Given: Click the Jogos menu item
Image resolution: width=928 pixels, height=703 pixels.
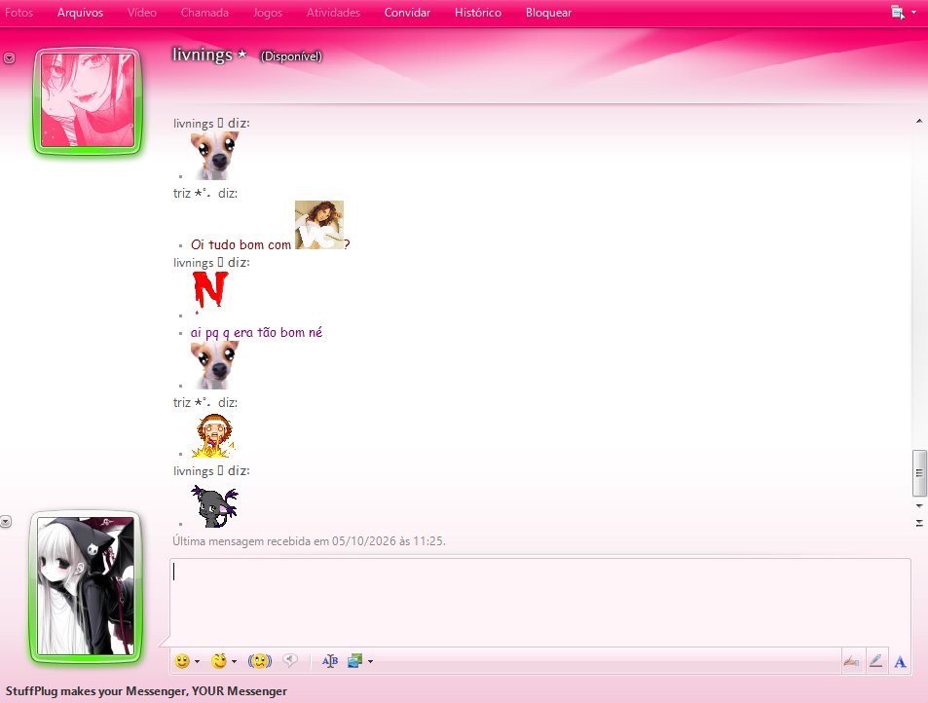Looking at the screenshot, I should [268, 13].
